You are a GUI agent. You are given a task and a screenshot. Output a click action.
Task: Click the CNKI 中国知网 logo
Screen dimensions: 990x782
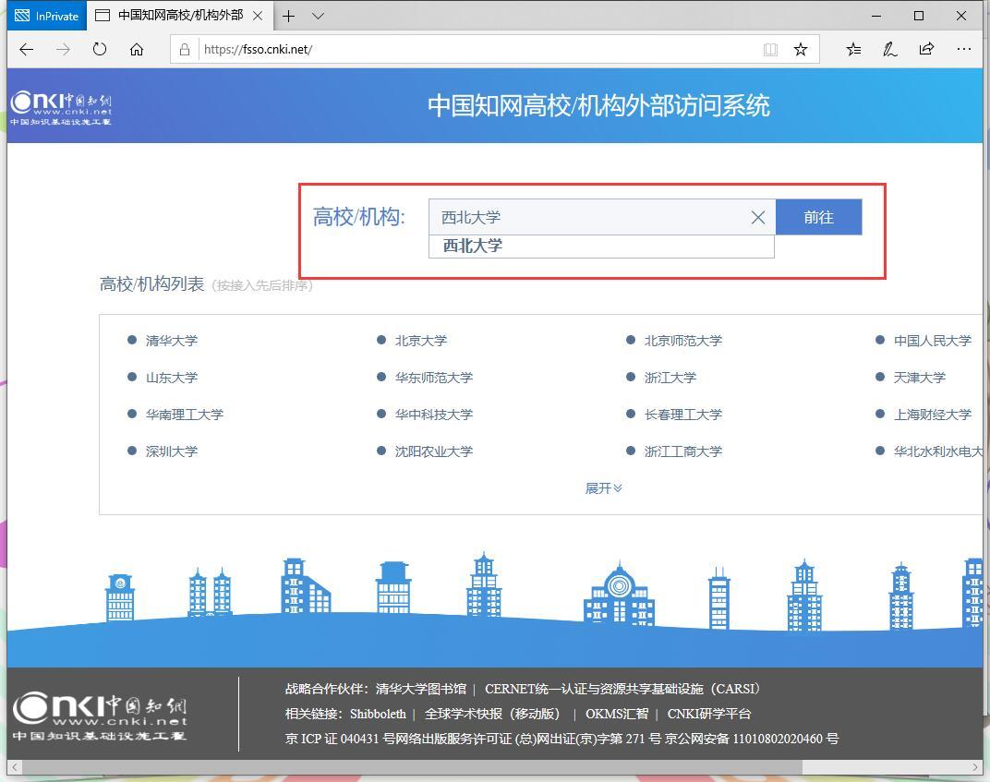[60, 105]
